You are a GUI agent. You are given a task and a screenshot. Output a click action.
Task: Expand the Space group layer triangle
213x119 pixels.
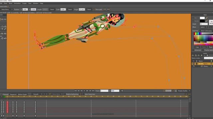click(x=200, y=64)
